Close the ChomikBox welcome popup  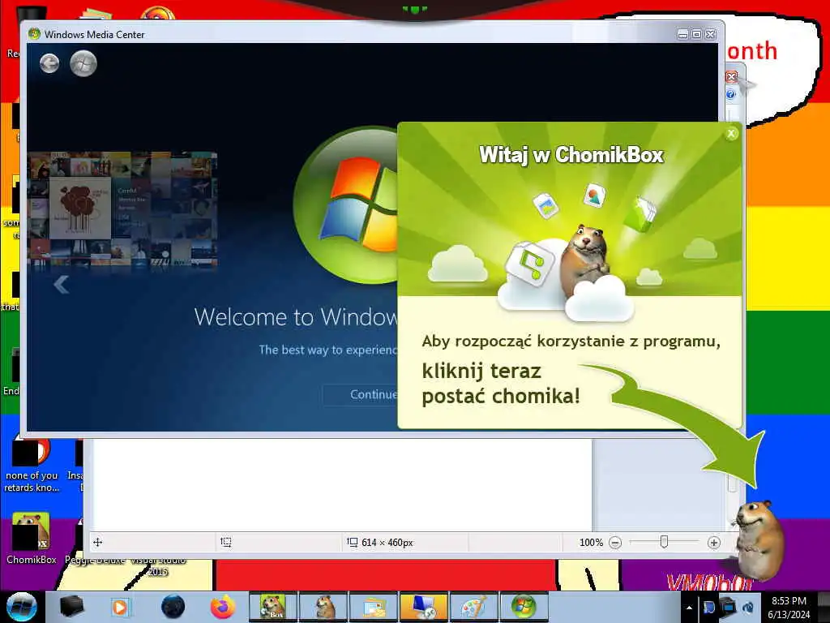[x=731, y=134]
